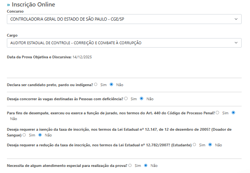Click the Concurso field label
Screen dimensions: 250x173
(x=15, y=11)
